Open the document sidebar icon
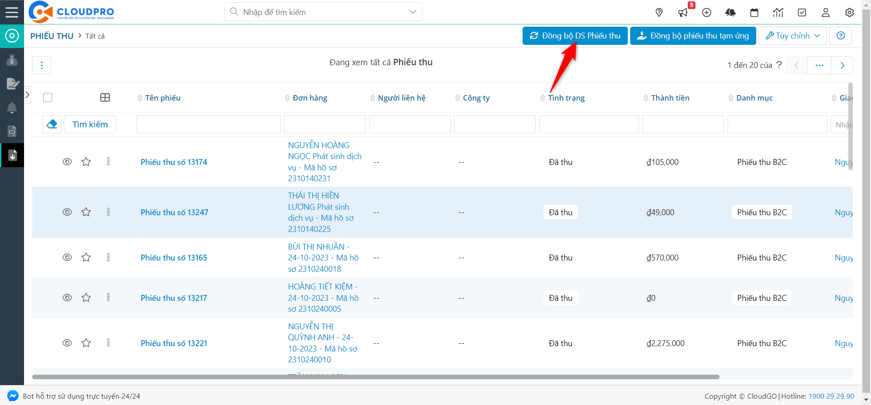 click(x=12, y=131)
